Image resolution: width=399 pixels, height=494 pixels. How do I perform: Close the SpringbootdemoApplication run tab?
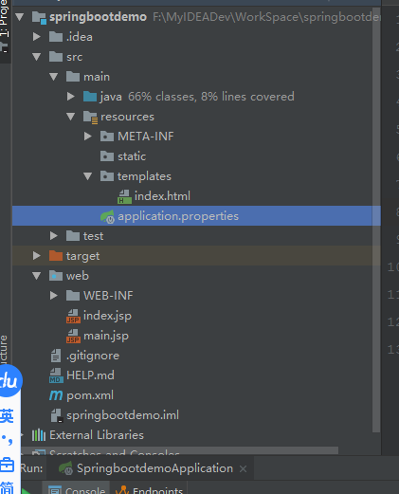click(x=243, y=469)
